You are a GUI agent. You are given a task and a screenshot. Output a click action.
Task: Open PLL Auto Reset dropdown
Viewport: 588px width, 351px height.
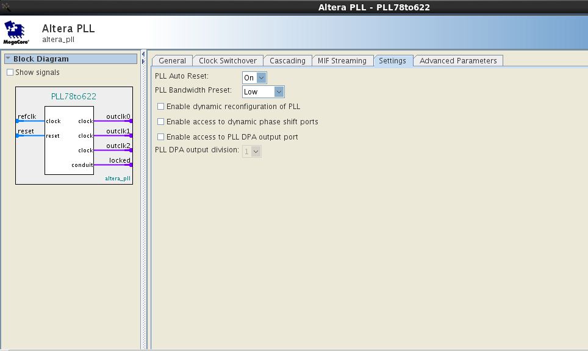254,77
